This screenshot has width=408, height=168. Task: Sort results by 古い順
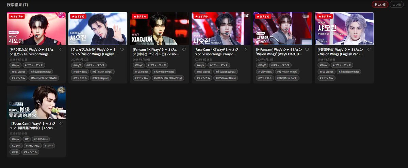click(396, 4)
